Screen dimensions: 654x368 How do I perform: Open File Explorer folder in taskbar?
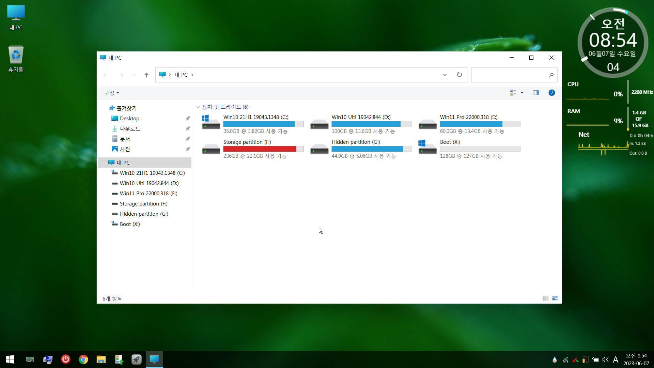click(101, 359)
